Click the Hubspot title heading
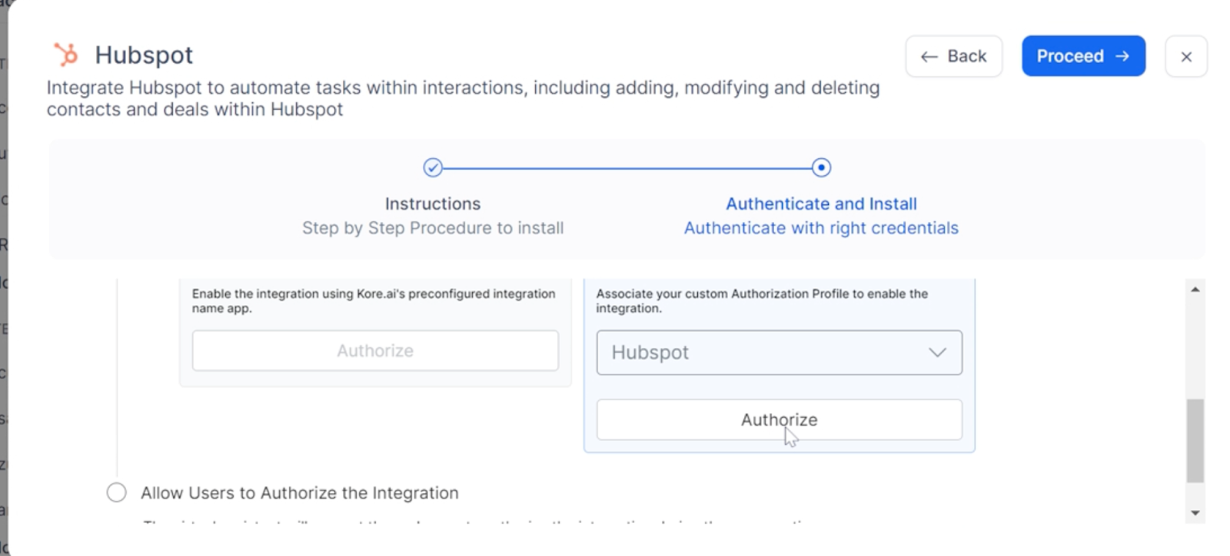Screen dimensions: 1230x556 144,55
